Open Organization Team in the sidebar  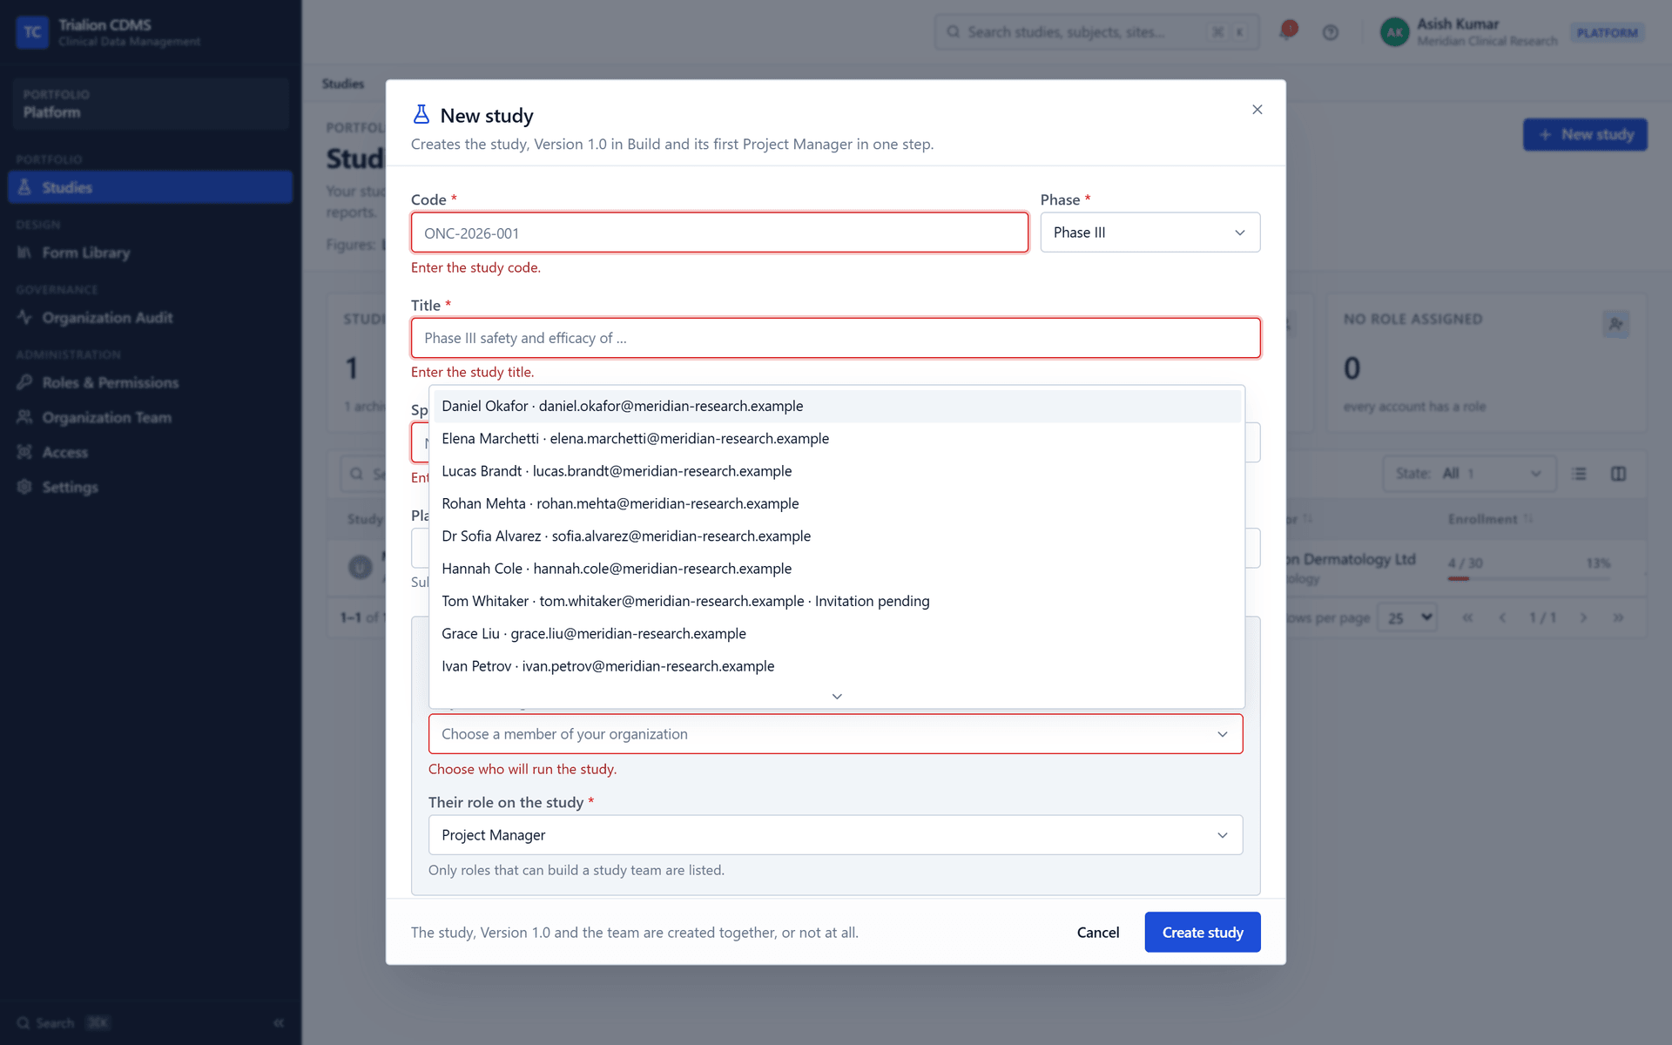click(150, 418)
